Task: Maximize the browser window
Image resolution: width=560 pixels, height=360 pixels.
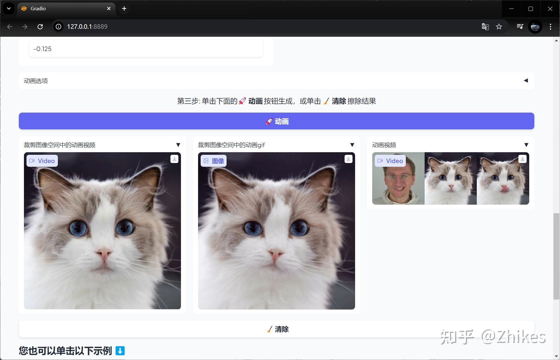Action: [531, 9]
